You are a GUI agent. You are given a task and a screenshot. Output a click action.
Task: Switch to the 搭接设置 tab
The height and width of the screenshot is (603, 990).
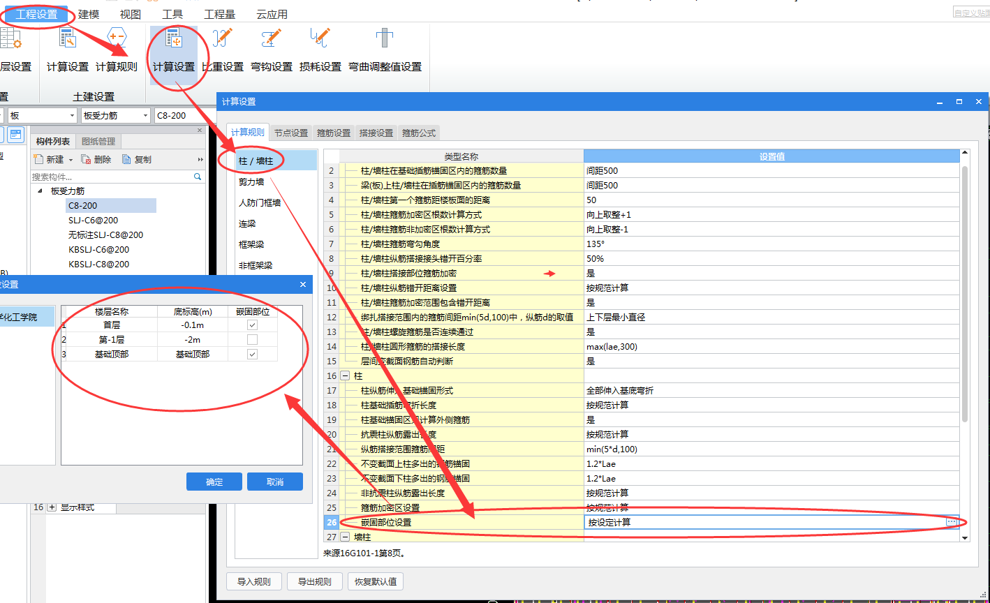[376, 133]
